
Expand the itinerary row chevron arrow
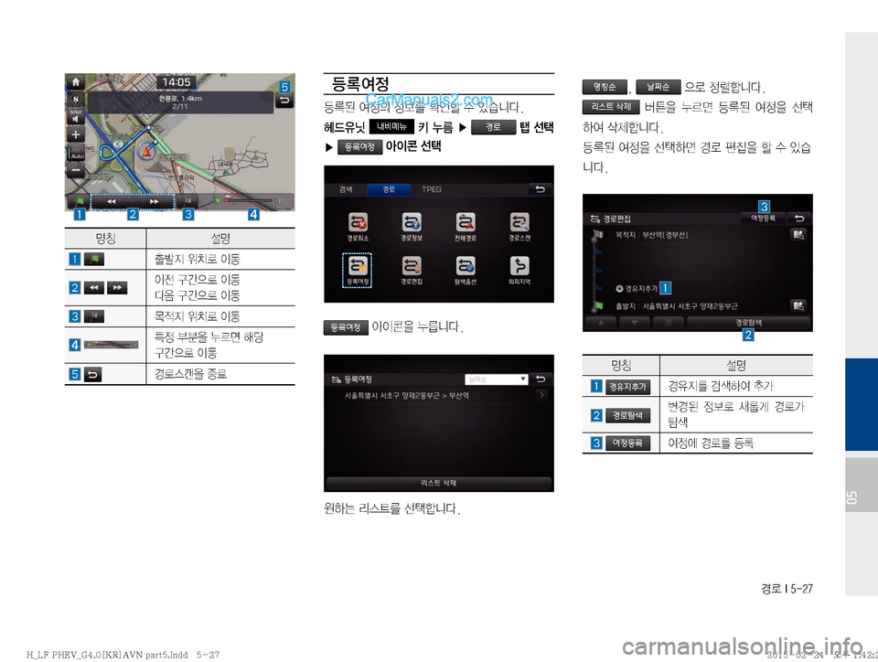click(x=541, y=395)
